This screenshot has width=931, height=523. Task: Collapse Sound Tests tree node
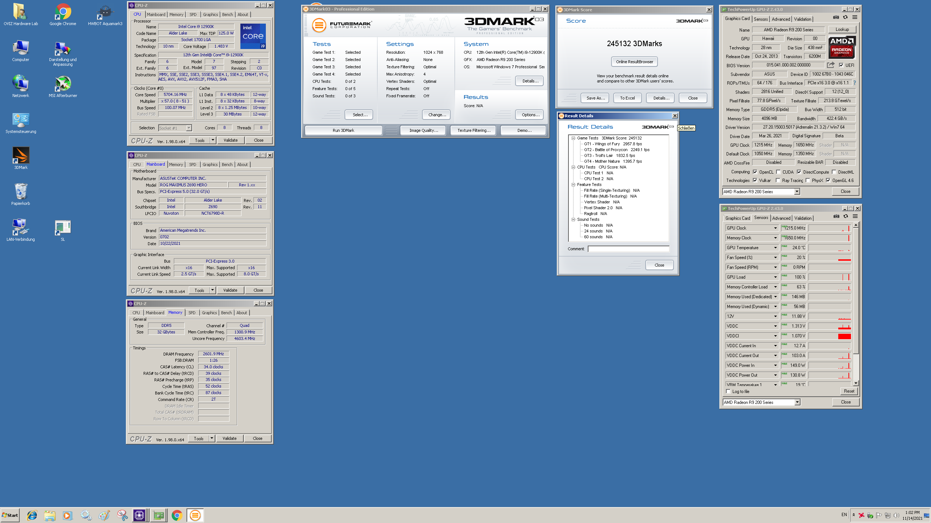pos(573,219)
